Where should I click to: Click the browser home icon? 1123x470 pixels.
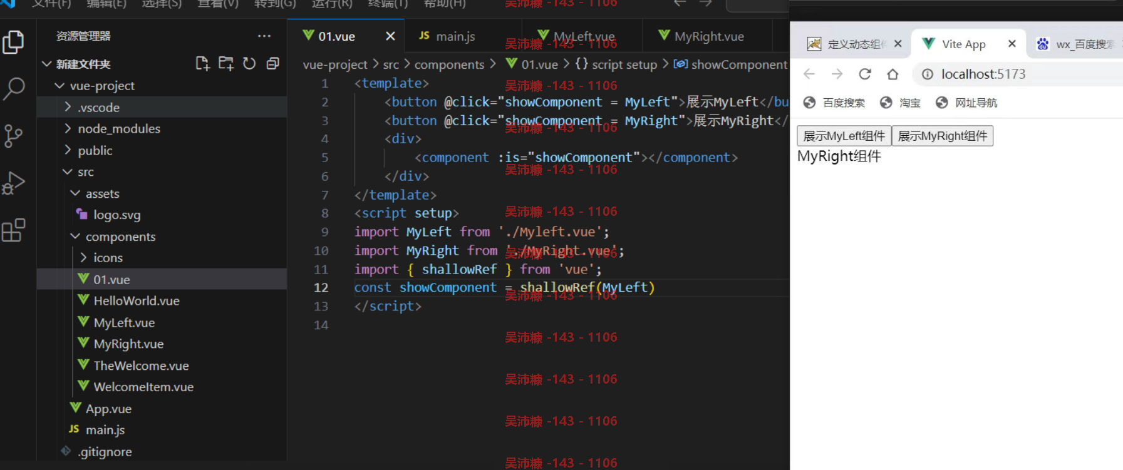(x=893, y=74)
